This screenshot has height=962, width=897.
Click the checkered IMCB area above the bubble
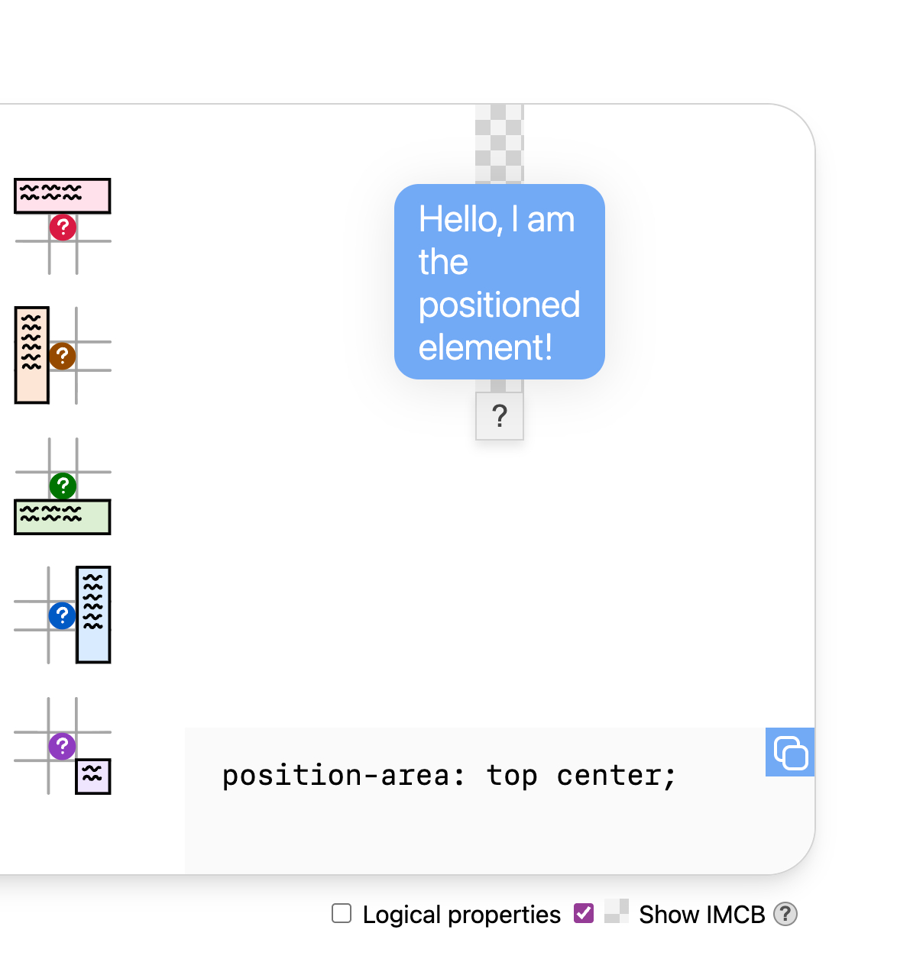pos(500,144)
